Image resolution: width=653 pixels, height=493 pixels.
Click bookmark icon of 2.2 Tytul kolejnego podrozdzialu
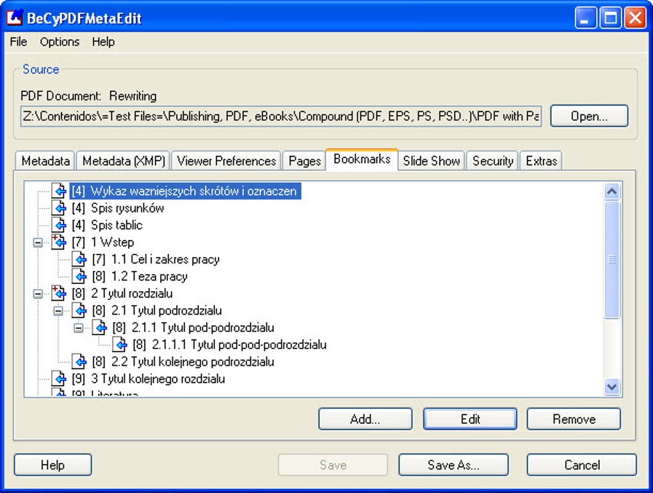click(79, 362)
